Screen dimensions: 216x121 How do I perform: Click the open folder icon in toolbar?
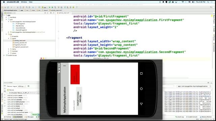click(x=2, y=7)
